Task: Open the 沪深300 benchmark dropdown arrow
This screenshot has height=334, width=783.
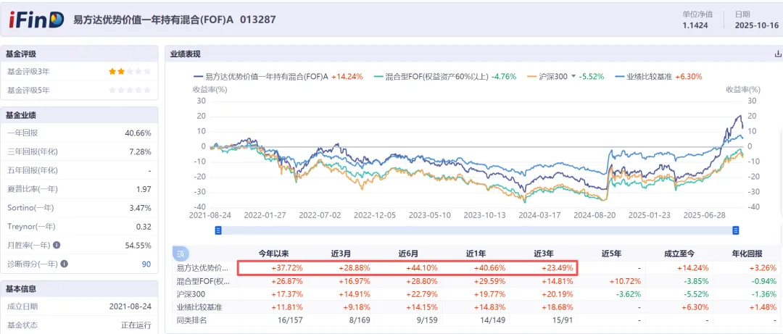Action: [x=573, y=76]
